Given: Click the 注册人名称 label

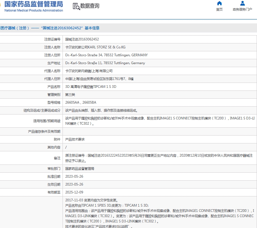Looking at the screenshot, I should (52, 47).
